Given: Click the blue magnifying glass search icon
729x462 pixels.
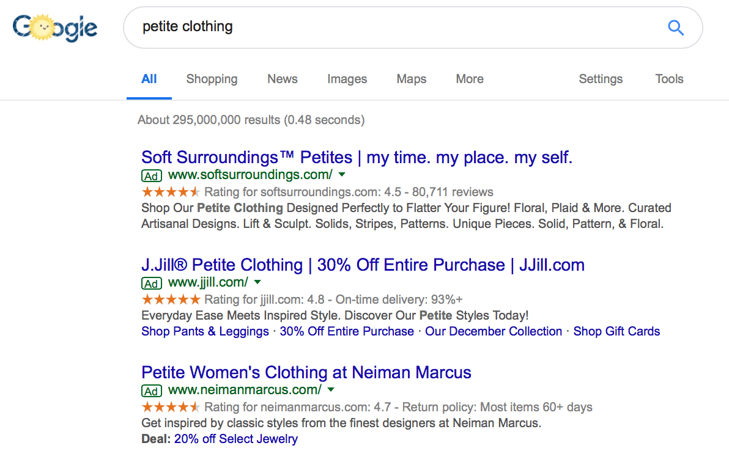Looking at the screenshot, I should pos(676,28).
